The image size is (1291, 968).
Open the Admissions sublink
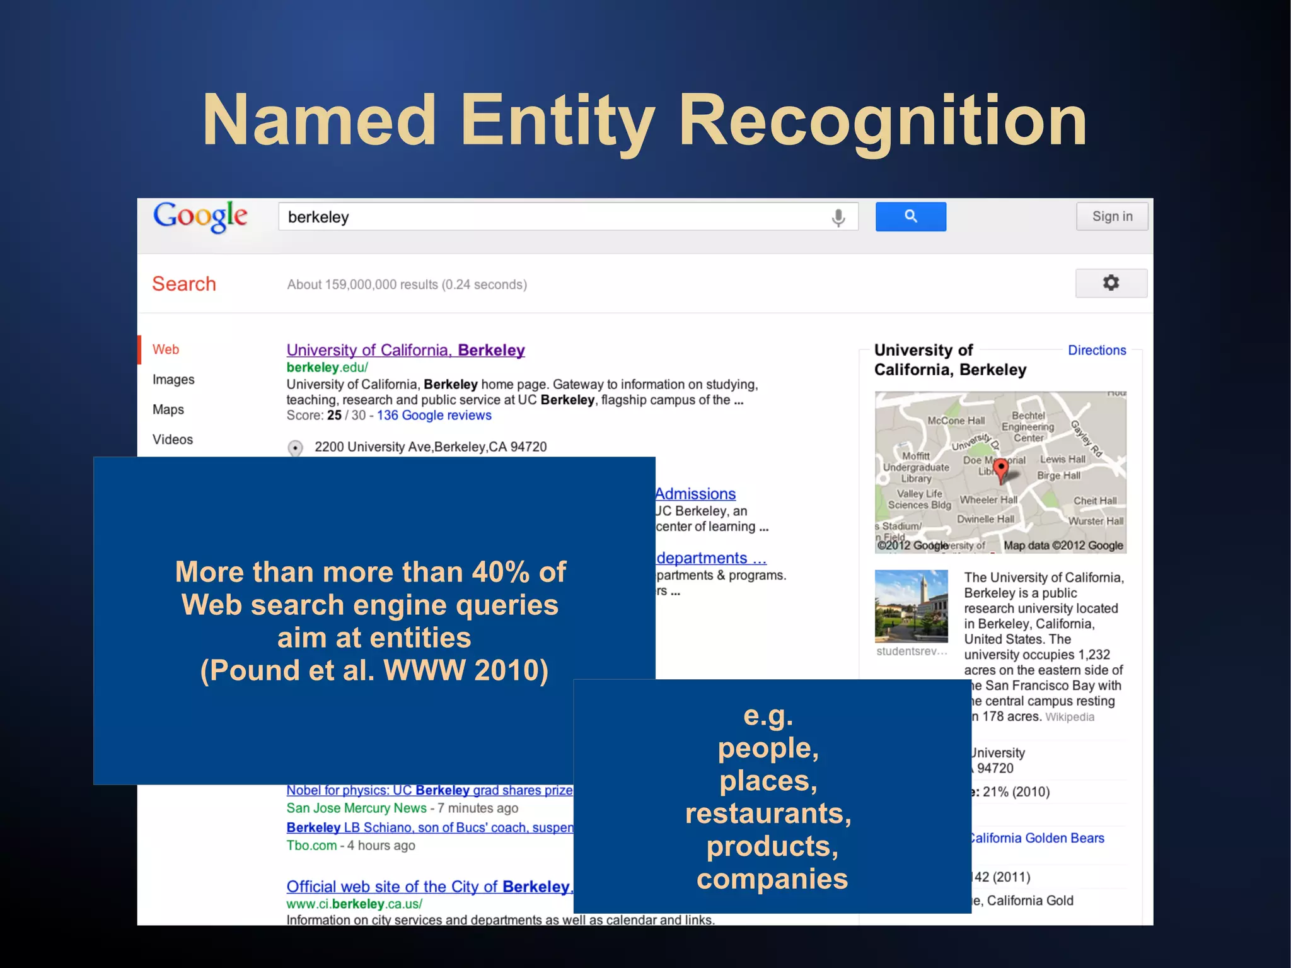pyautogui.click(x=695, y=494)
